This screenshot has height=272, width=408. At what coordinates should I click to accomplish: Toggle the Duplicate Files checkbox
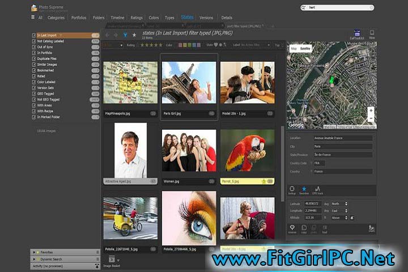tap(34, 58)
